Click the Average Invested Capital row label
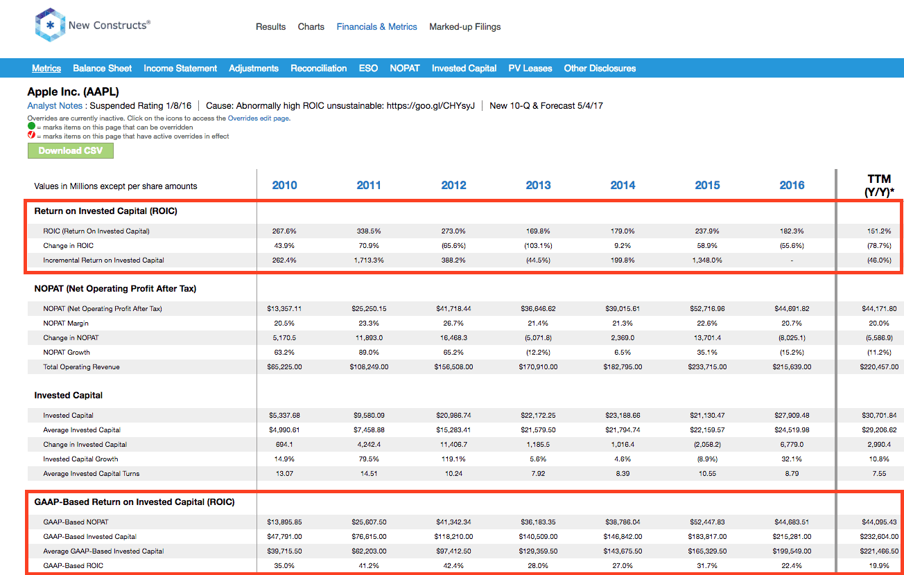Image resolution: width=904 pixels, height=575 pixels. point(82,430)
